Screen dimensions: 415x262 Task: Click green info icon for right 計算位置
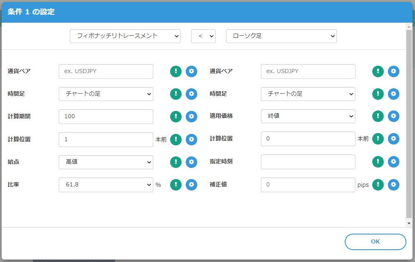pyautogui.click(x=378, y=139)
